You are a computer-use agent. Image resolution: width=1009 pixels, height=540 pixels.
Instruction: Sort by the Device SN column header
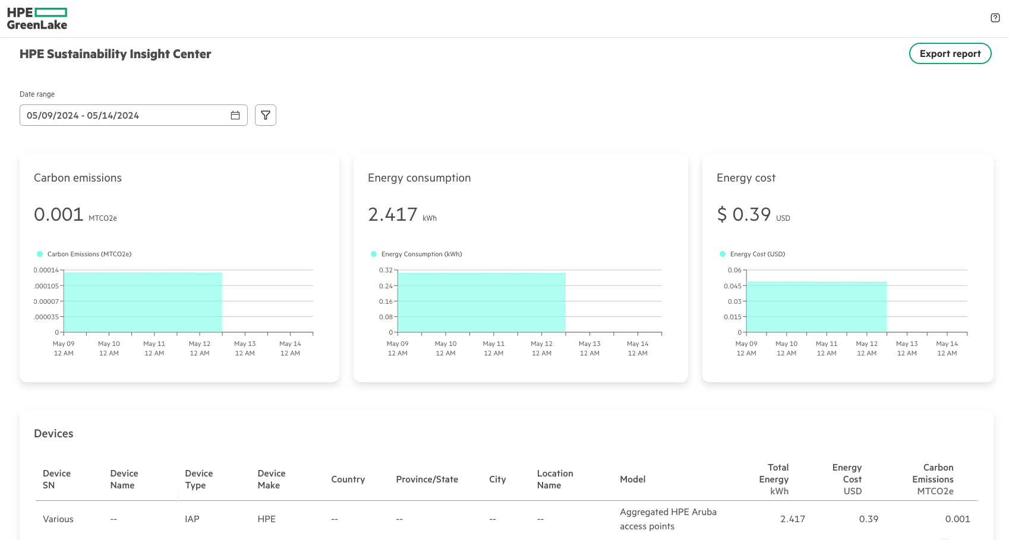click(57, 479)
